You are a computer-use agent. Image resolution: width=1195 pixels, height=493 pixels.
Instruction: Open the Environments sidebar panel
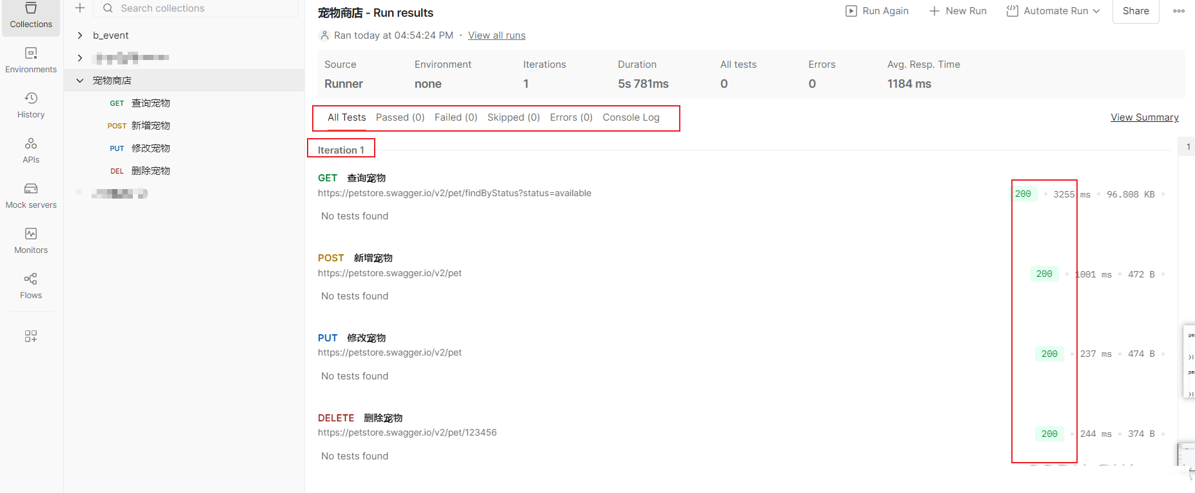click(x=31, y=60)
